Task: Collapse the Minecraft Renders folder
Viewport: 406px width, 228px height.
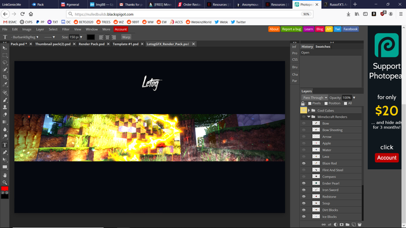Action: [309, 117]
